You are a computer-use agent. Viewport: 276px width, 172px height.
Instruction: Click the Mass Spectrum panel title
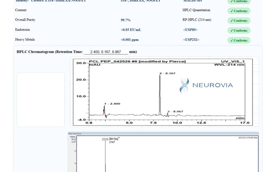pos(75,134)
